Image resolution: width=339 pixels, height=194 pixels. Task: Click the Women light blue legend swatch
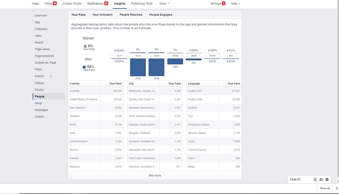click(85, 46)
